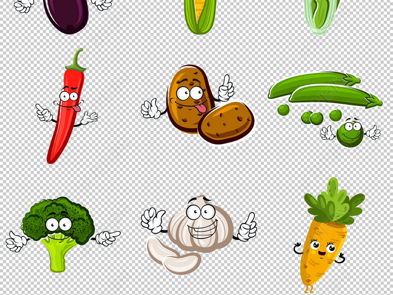Select the single loose pea left of pods

[284, 109]
